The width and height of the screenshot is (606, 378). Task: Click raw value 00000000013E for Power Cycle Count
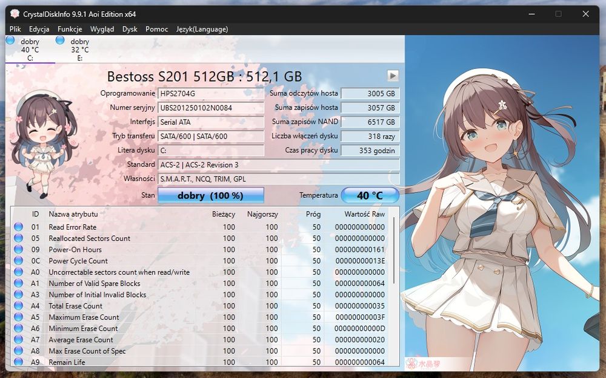(360, 260)
